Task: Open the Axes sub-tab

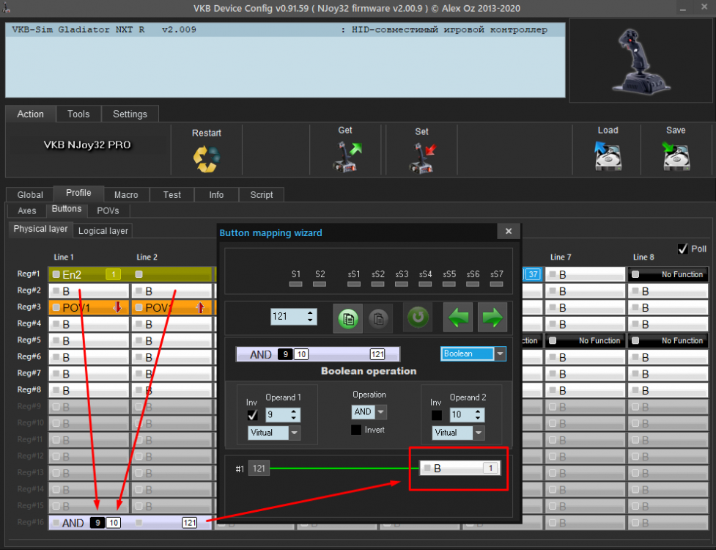Action: click(x=27, y=210)
